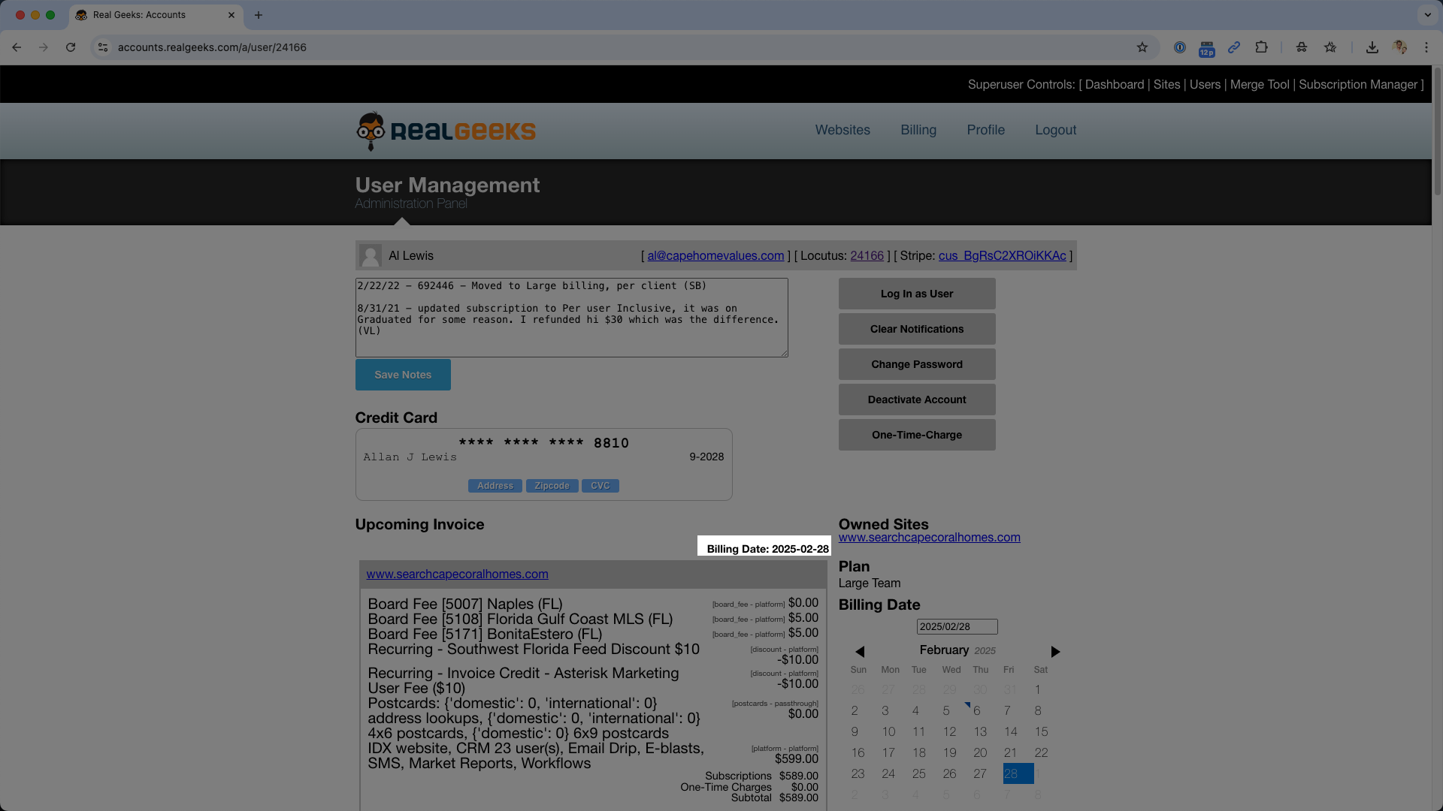This screenshot has width=1443, height=811.
Task: Click the $599.00 platform fee amount
Action: (x=797, y=759)
